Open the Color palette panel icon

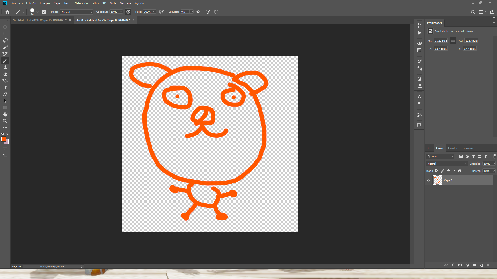(420, 43)
